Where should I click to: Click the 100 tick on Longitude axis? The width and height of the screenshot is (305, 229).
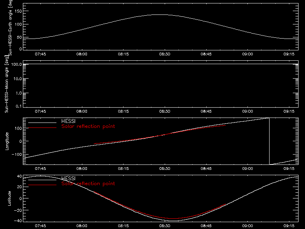pos(18,128)
